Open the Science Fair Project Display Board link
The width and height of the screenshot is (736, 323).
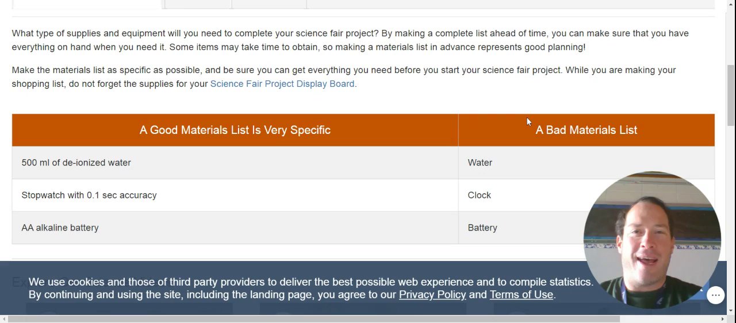tap(282, 84)
